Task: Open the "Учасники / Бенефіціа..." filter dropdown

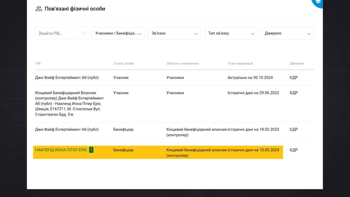Action: coord(118,34)
